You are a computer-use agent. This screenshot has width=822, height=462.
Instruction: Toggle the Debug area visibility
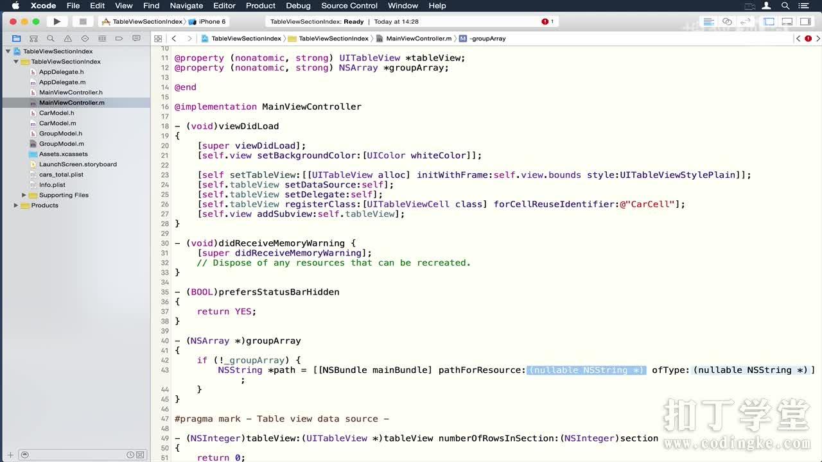coord(787,21)
